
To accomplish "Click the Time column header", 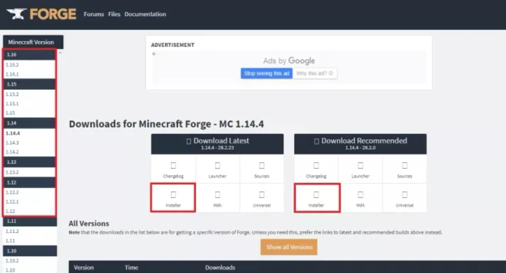I will pos(131,268).
